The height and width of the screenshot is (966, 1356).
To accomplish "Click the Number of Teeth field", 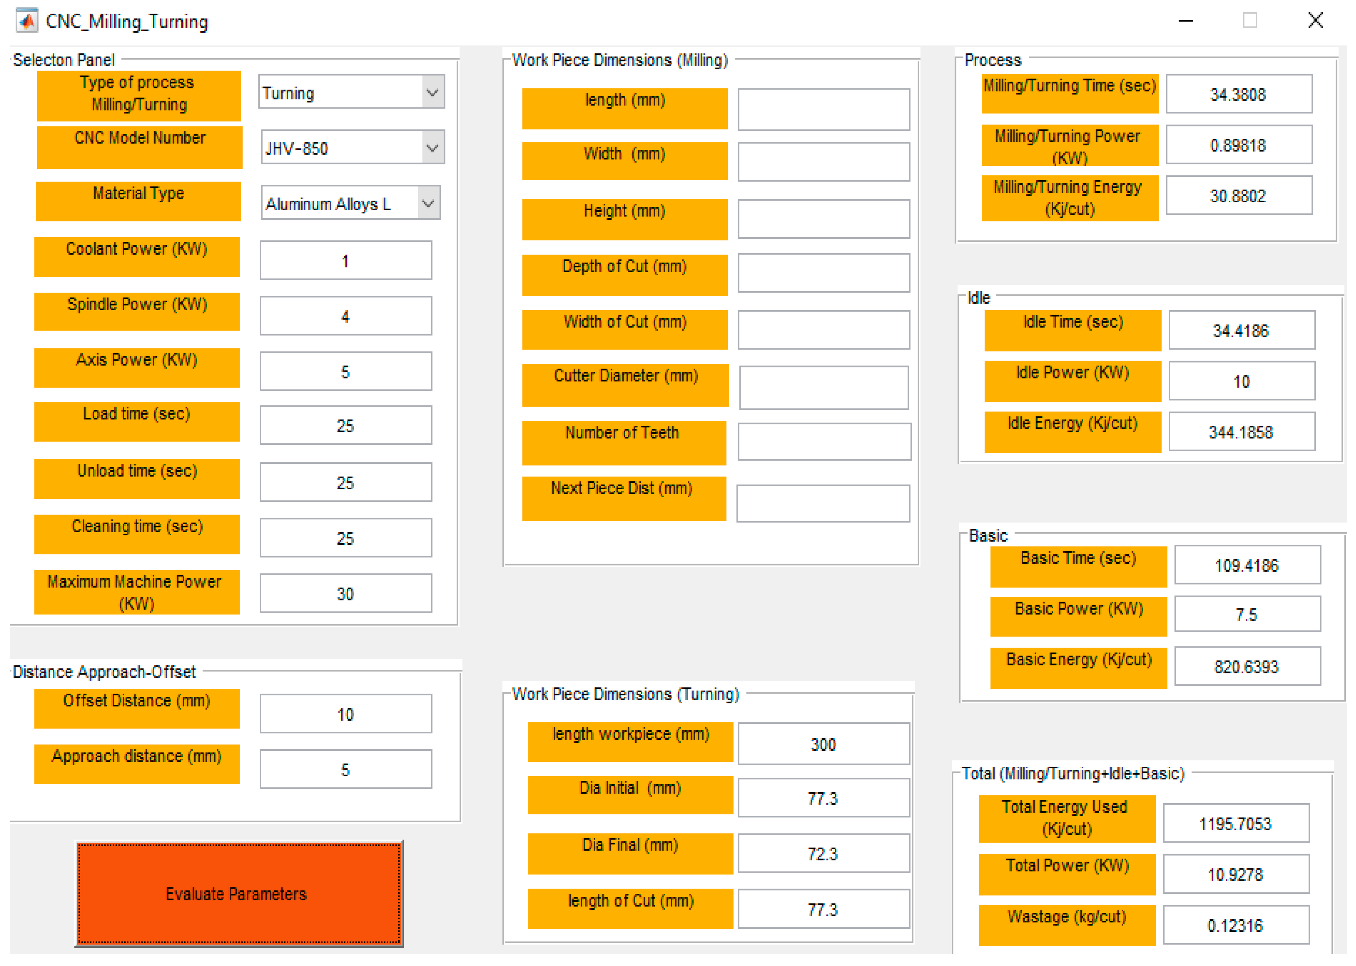I will click(x=823, y=441).
